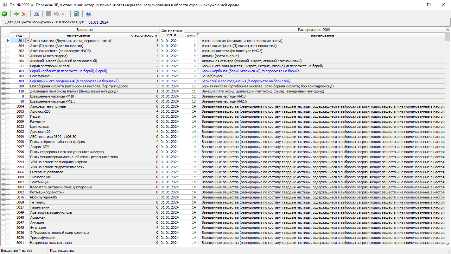Click the green back arrow icon
451x254 pixels.
[4, 14]
